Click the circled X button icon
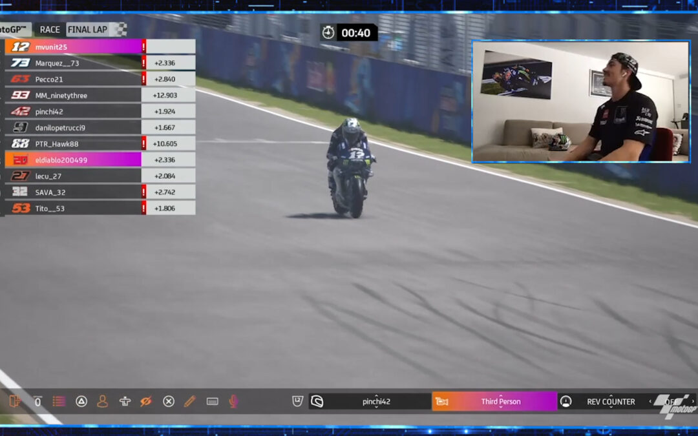The height and width of the screenshot is (436, 698). point(169,401)
